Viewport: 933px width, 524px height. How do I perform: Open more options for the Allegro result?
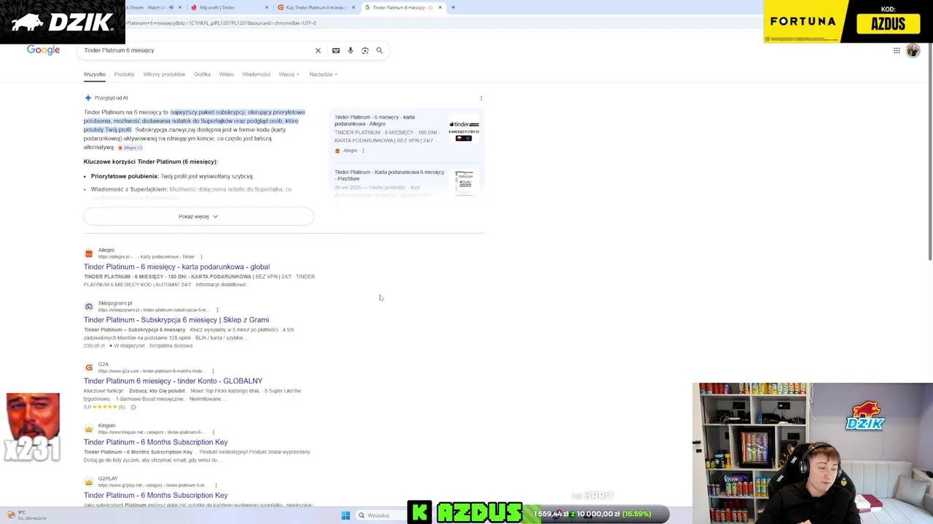(x=201, y=257)
